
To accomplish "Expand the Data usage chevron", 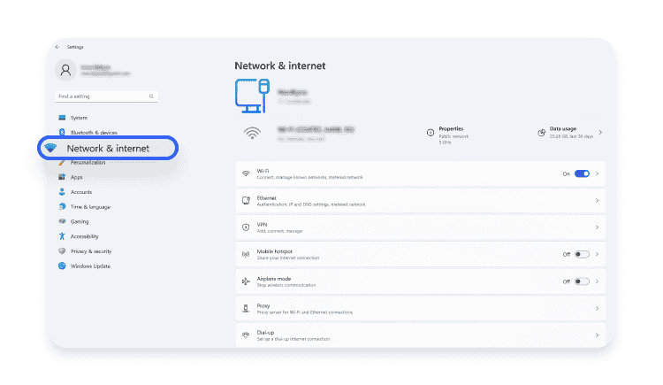I will pos(600,133).
